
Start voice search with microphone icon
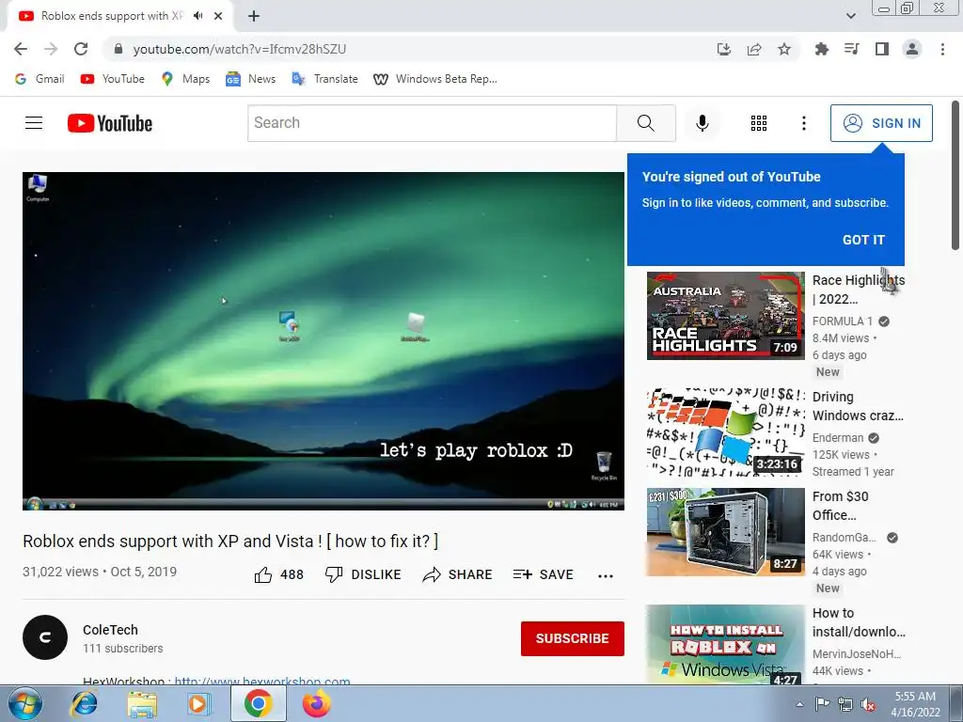click(x=702, y=123)
